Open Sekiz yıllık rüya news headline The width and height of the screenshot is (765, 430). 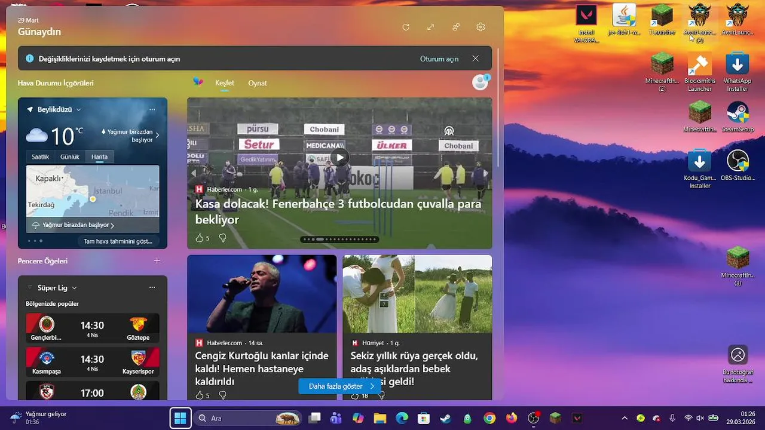click(414, 368)
